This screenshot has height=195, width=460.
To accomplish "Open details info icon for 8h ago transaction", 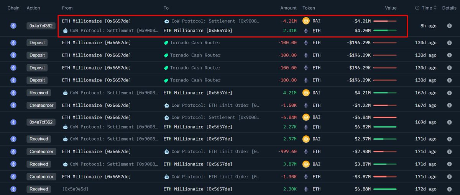I will coord(449,26).
